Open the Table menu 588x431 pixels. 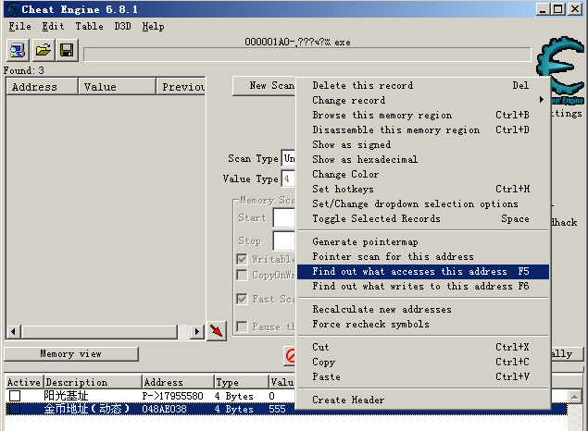point(89,27)
